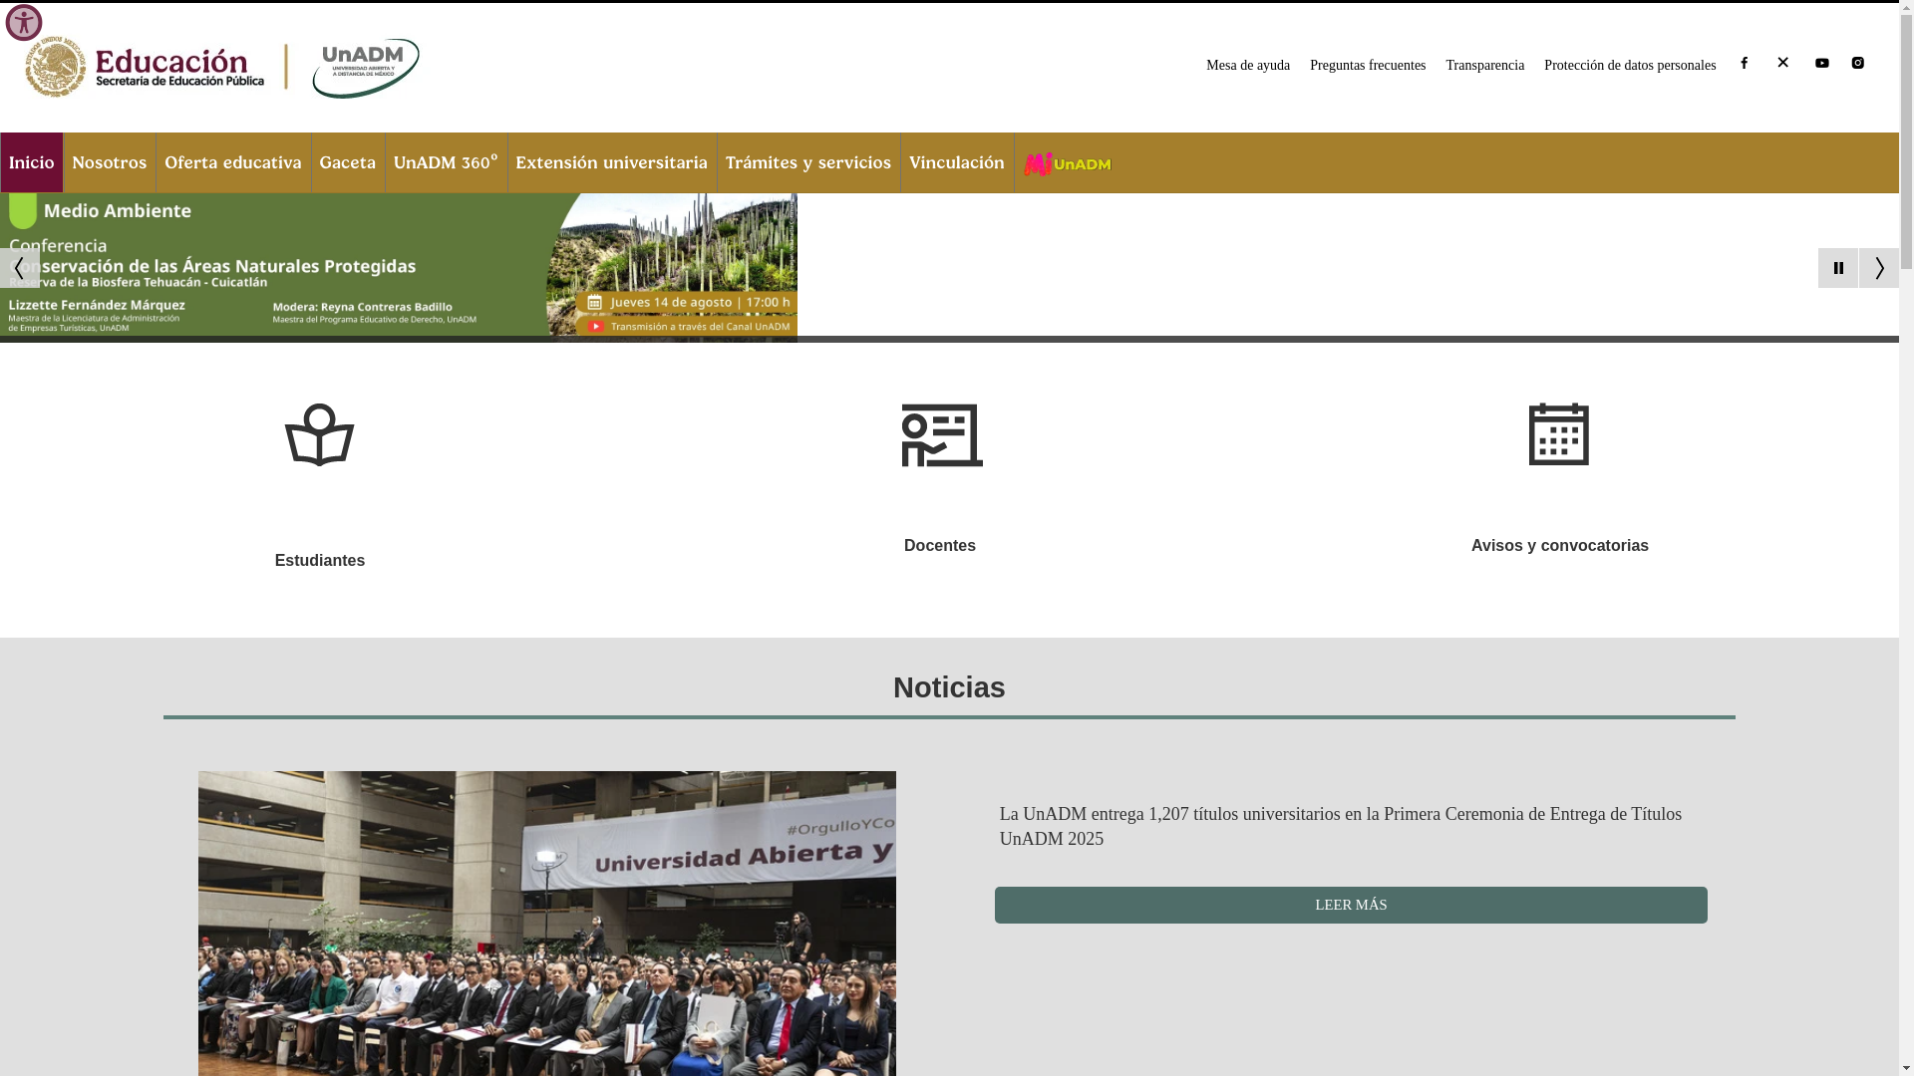Click the LEER MÁS news button
Screen dimensions: 1914x1076
tap(1351, 905)
